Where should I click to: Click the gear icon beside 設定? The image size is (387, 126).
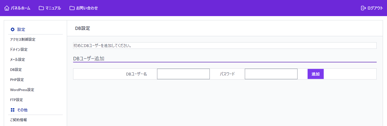coord(13,29)
